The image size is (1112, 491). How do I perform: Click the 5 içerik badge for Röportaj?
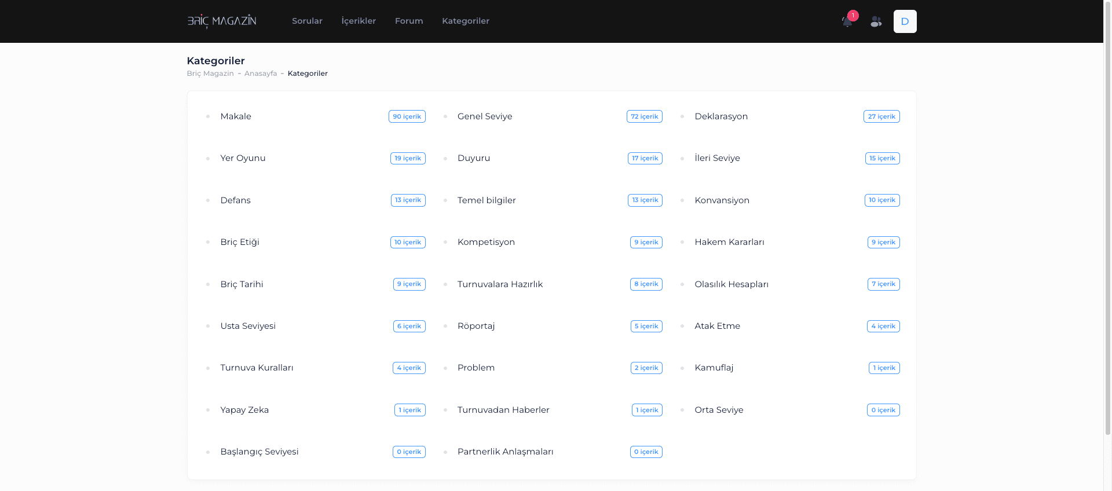tap(646, 326)
